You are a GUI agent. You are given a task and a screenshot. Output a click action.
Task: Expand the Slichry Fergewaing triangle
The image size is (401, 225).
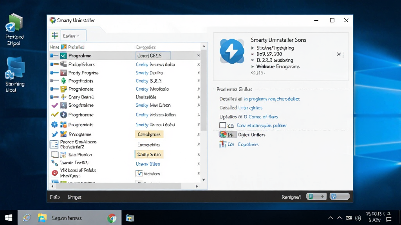click(x=253, y=48)
